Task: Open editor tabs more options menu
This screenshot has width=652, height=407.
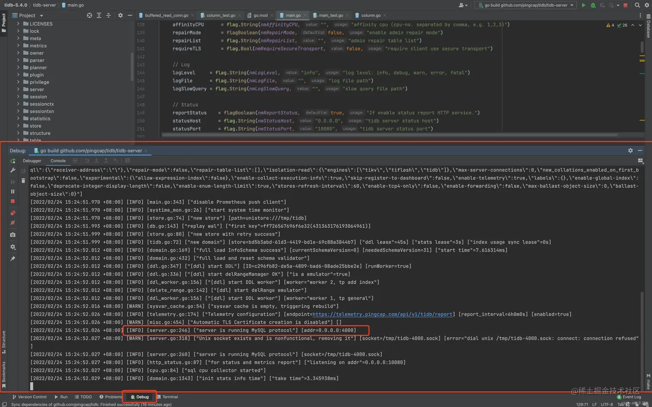Action: [640, 15]
